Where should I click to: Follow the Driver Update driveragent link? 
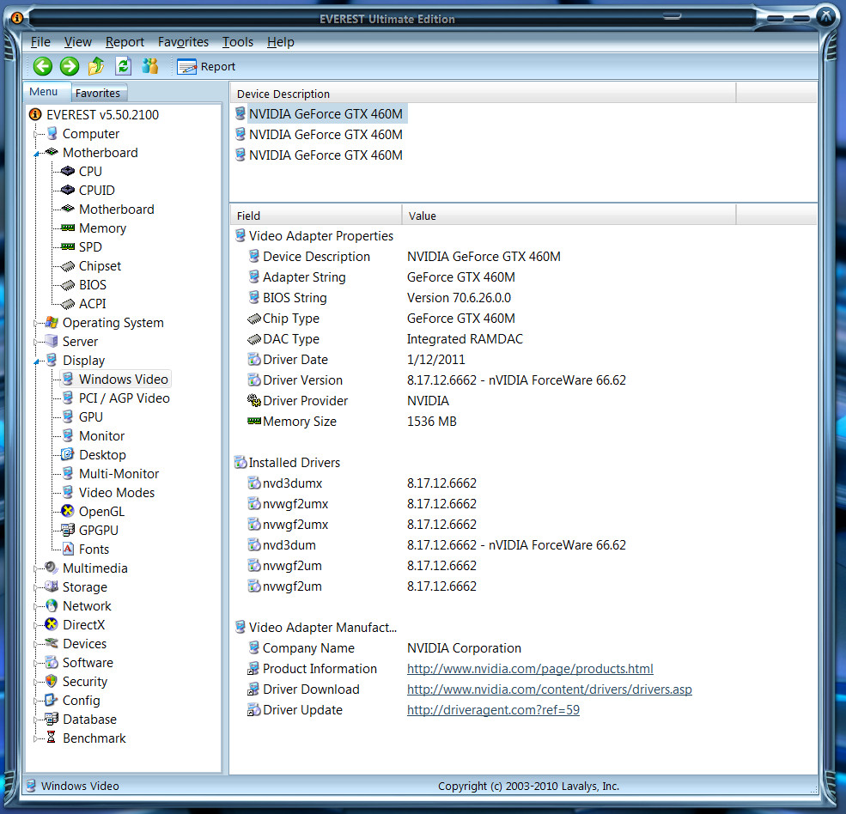(x=493, y=710)
